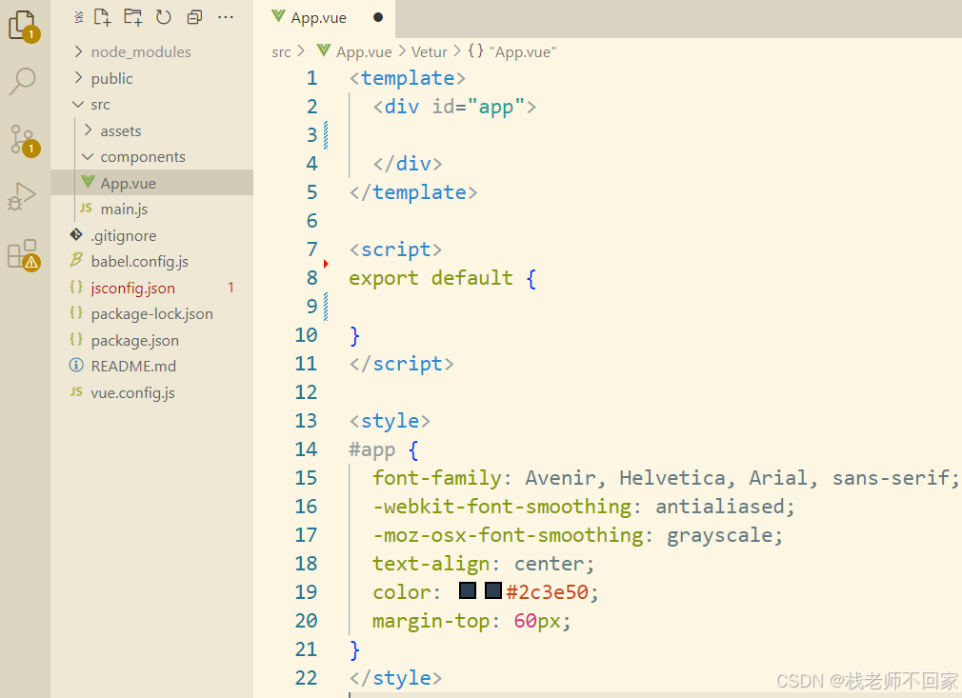The width and height of the screenshot is (962, 698).
Task: Refresh the file explorer
Action: pos(164,17)
